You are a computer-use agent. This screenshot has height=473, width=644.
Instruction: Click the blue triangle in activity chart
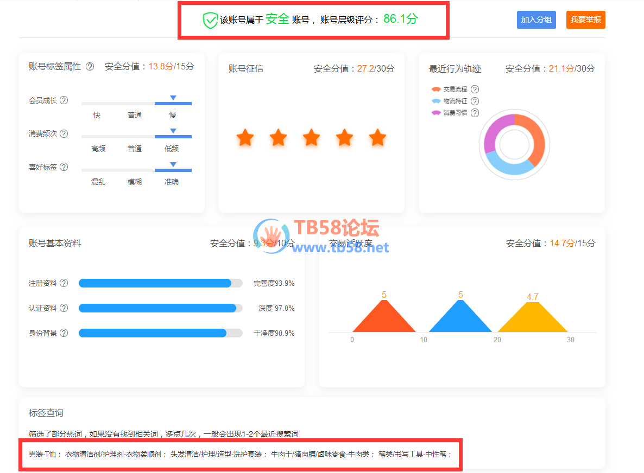coord(460,320)
